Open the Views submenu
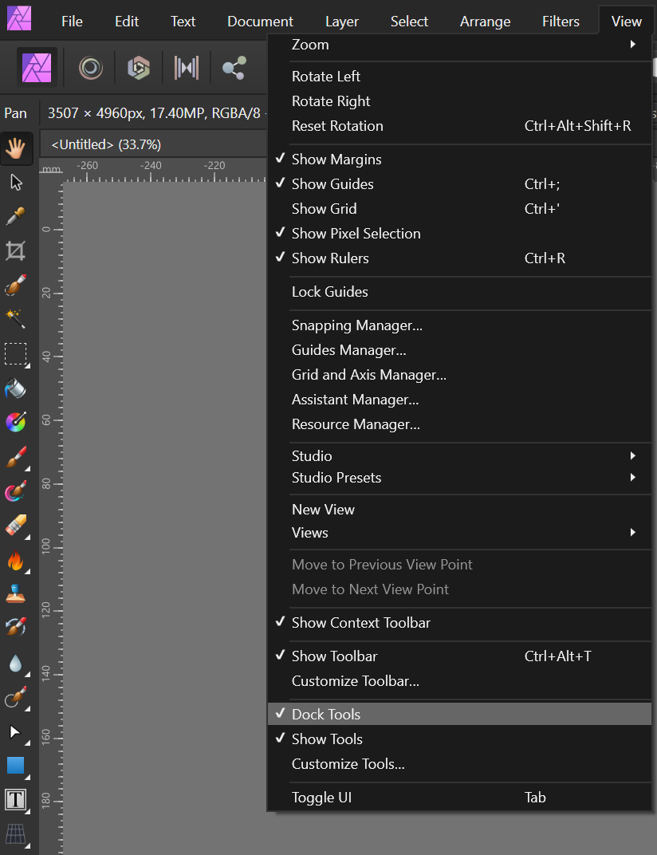Viewport: 657px width, 855px height. (x=309, y=532)
